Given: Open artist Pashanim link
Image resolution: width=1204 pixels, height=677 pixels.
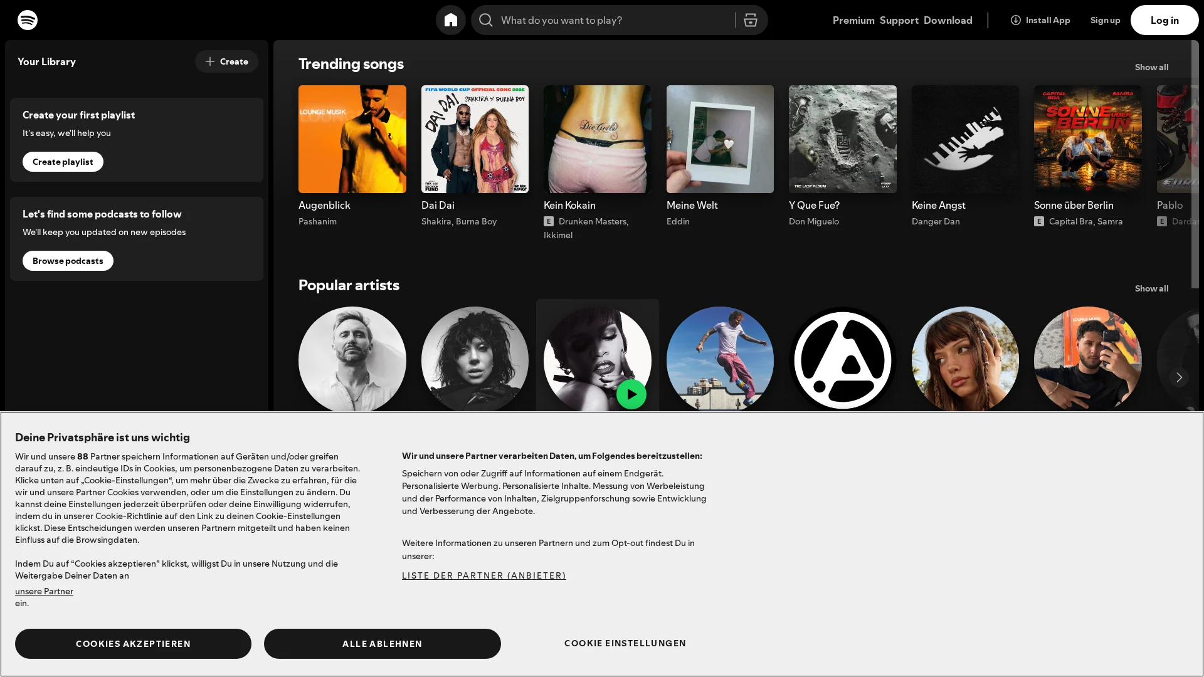Looking at the screenshot, I should click(317, 221).
